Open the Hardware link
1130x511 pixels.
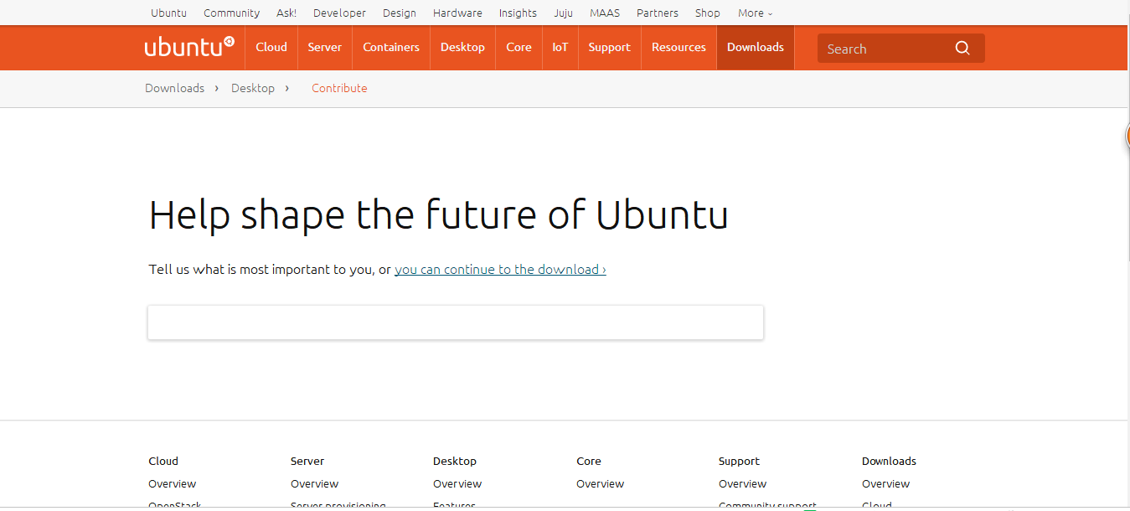pyautogui.click(x=457, y=13)
